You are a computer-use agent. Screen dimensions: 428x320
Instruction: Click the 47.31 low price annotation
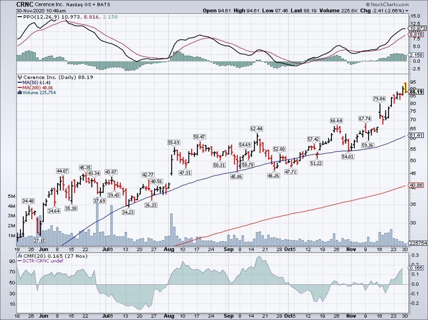(185, 173)
